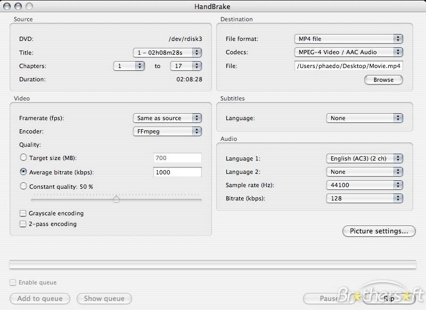This screenshot has height=310, width=426.
Task: Open the Sample rate (Hz) dropdown
Action: point(364,185)
